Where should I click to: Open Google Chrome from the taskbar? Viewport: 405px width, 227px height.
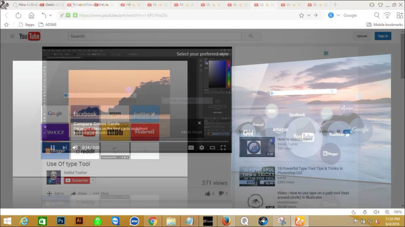[x=153, y=221]
